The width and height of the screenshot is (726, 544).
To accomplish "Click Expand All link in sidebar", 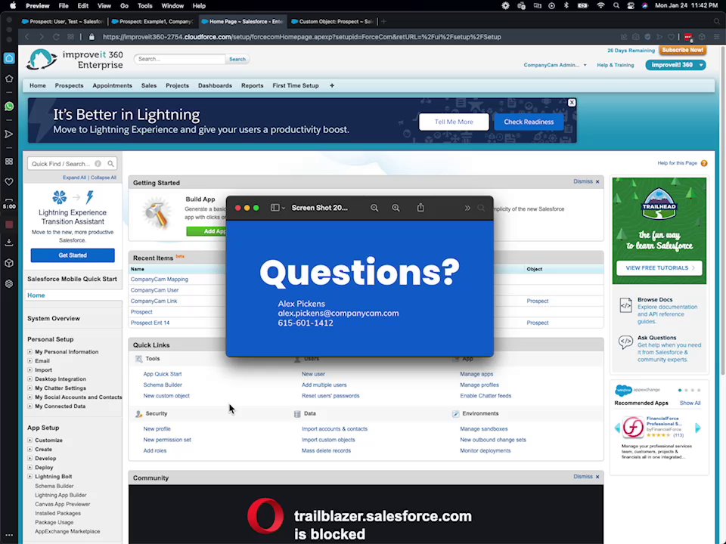I will [x=75, y=178].
